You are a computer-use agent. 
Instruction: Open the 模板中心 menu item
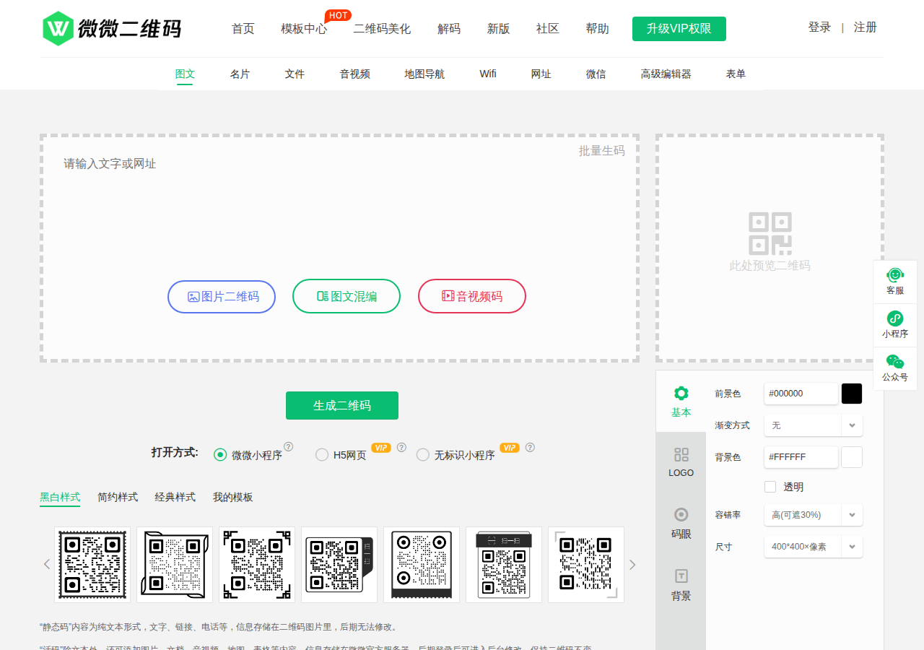(x=304, y=29)
